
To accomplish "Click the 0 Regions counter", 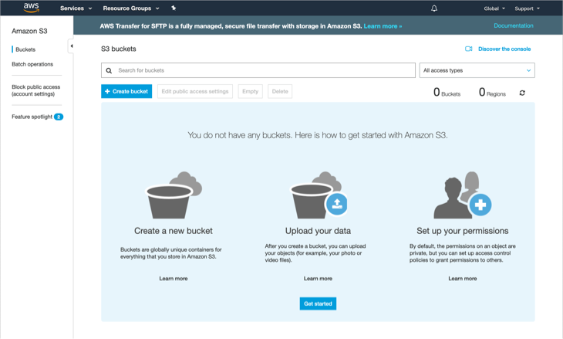I will [x=492, y=93].
